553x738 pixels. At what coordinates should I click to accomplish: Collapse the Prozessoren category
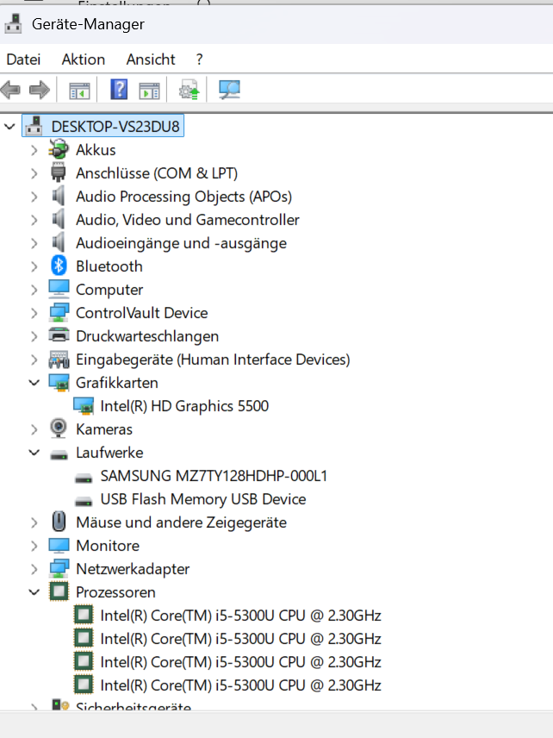coord(34,592)
